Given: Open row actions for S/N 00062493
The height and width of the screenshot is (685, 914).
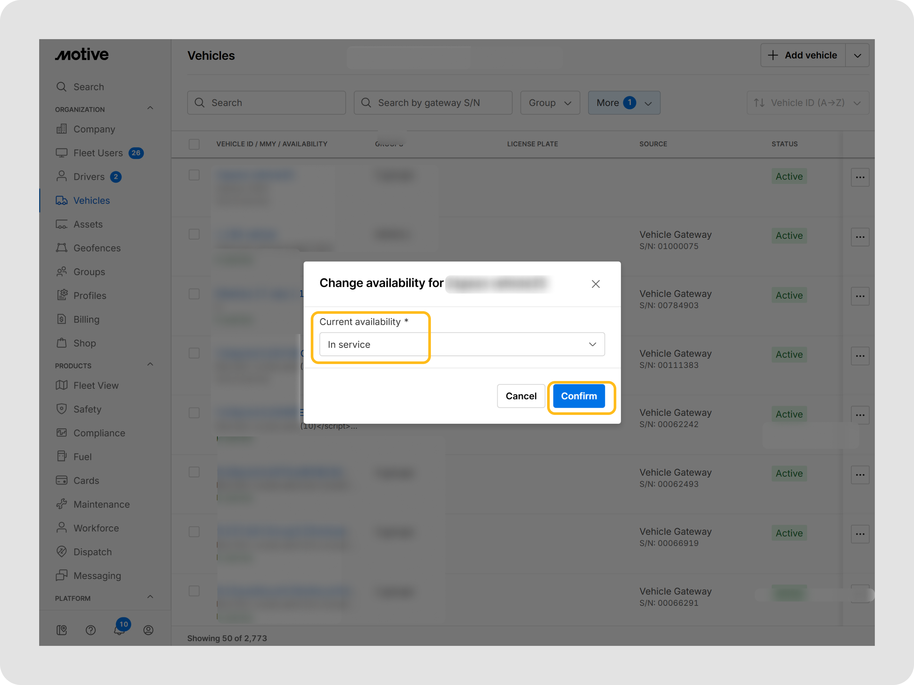Looking at the screenshot, I should 860,475.
